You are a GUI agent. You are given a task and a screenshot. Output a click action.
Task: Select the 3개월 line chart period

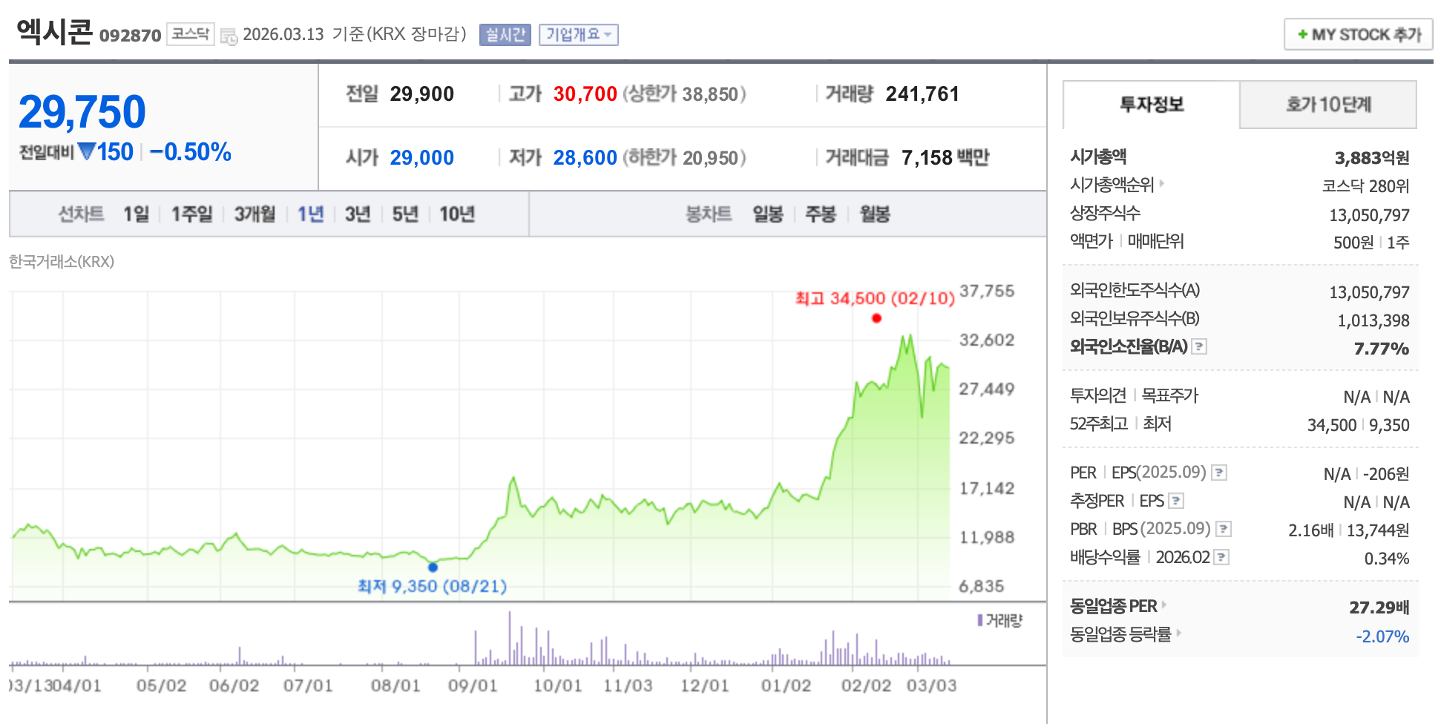click(255, 214)
